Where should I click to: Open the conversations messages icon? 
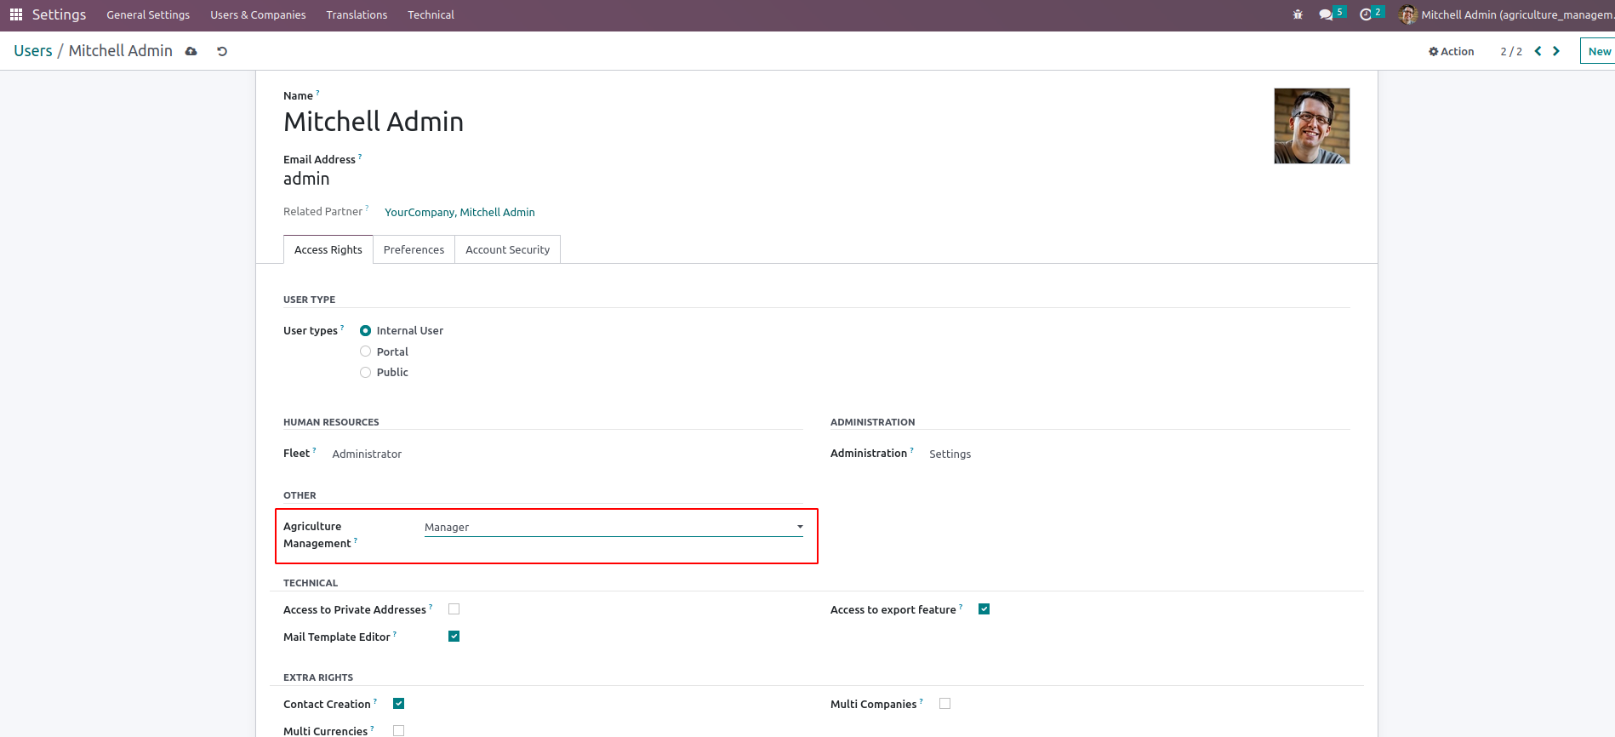pos(1326,14)
